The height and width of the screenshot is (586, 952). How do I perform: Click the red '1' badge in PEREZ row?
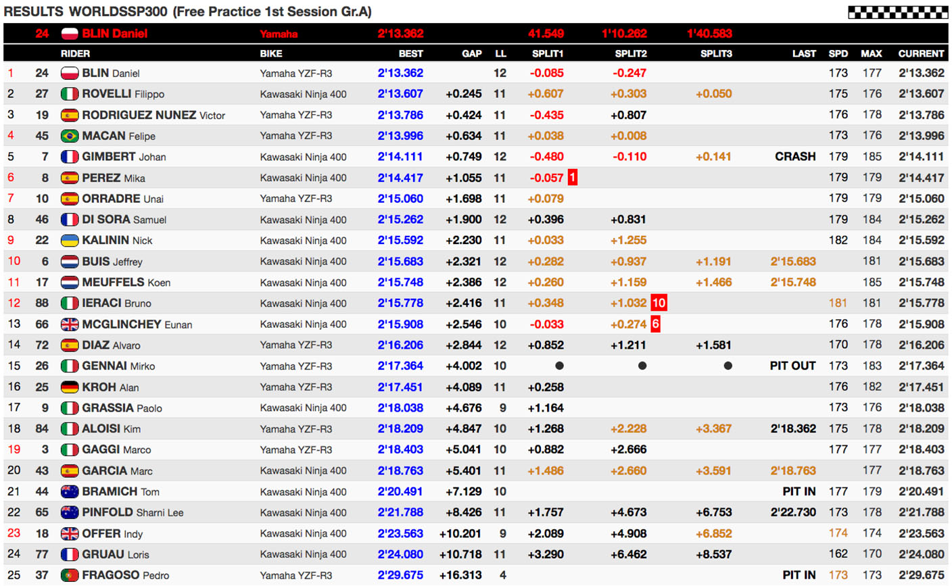point(572,178)
